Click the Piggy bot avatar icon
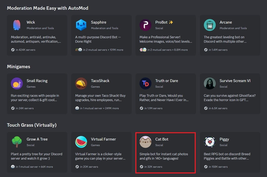The width and height of the screenshot is (267, 177). pyautogui.click(x=210, y=142)
